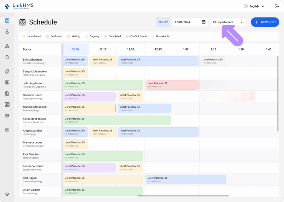Click the settings gear icon in sidebar
The height and width of the screenshot is (202, 284).
[x=7, y=116]
